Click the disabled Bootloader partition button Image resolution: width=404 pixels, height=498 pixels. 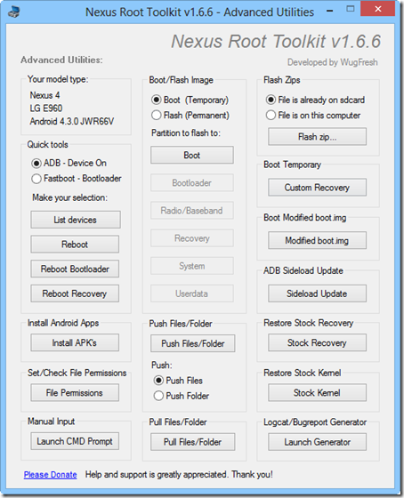point(192,182)
